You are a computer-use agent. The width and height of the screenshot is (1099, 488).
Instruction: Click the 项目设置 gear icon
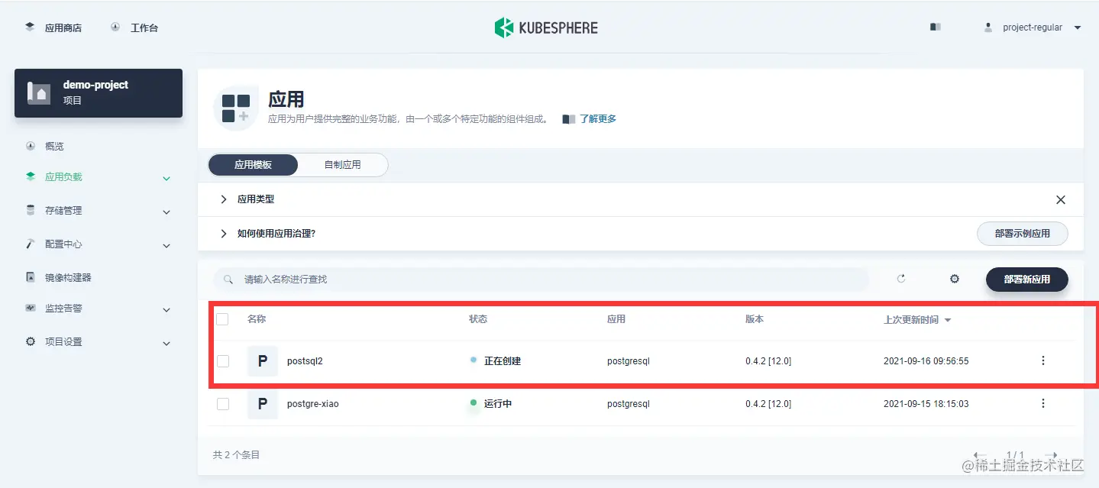[31, 341]
